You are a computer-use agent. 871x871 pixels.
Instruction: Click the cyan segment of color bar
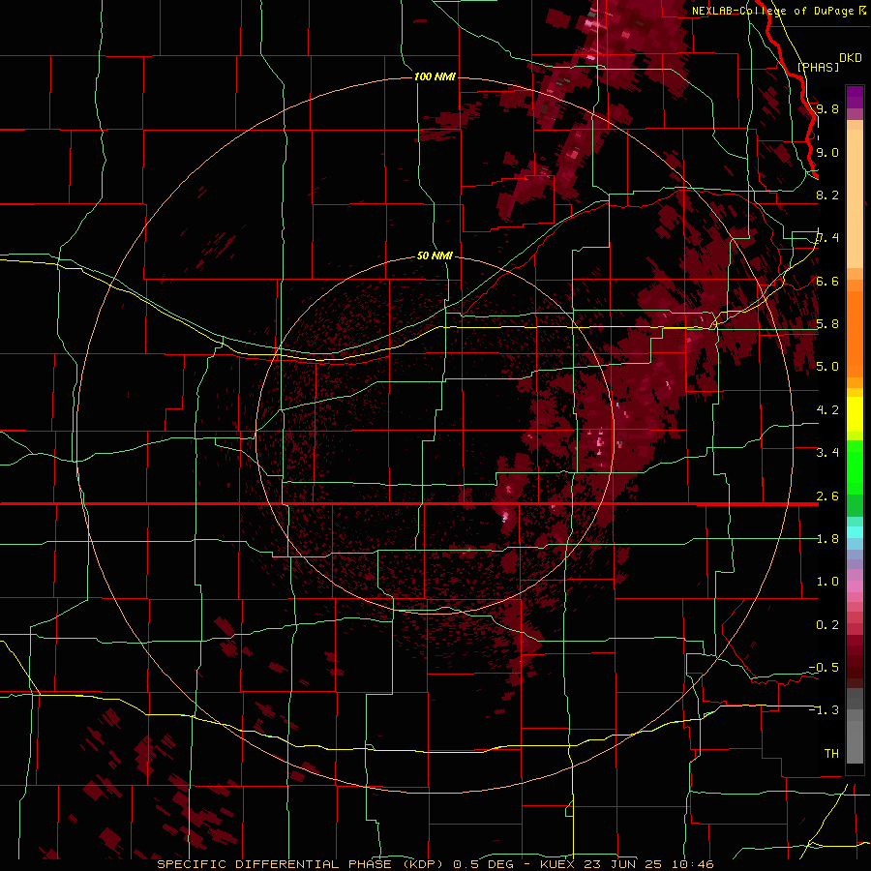[x=855, y=532]
